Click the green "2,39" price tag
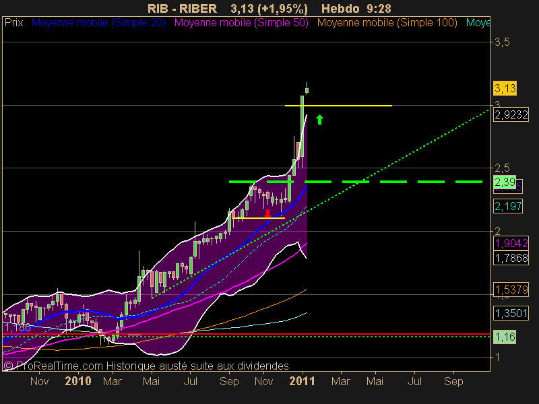Screen dimensions: 539x404 [505, 181]
